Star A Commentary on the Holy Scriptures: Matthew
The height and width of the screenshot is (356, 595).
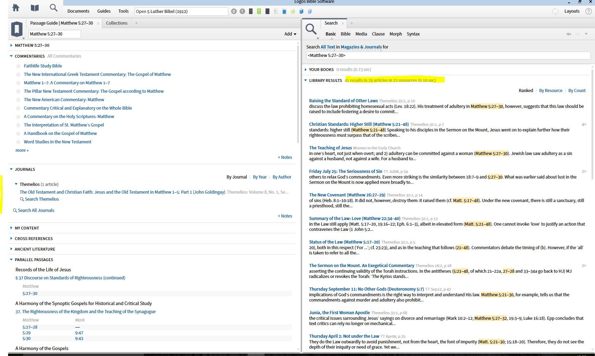tap(18, 117)
